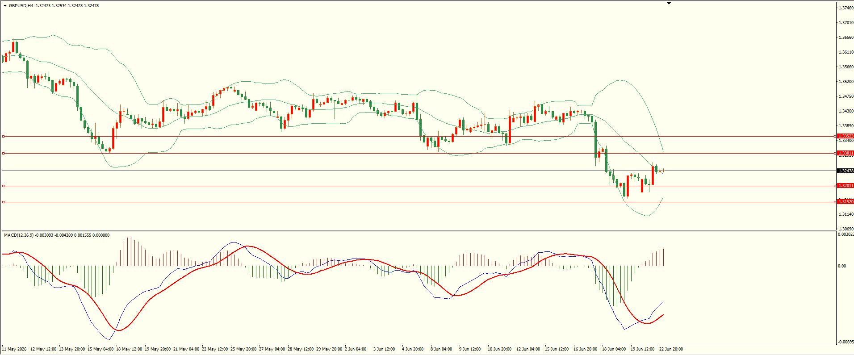The width and height of the screenshot is (854, 355).
Task: Click the 3 Jun 12:00 time label
Action: click(384, 349)
